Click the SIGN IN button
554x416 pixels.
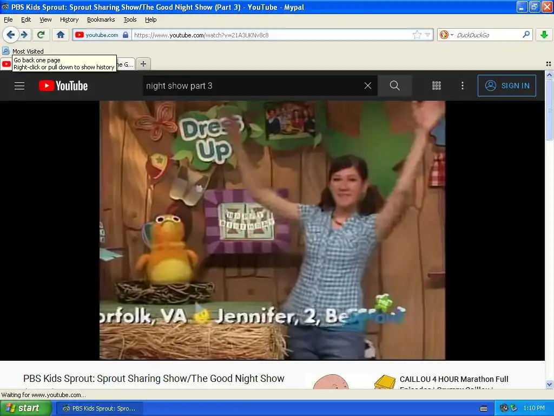[506, 86]
